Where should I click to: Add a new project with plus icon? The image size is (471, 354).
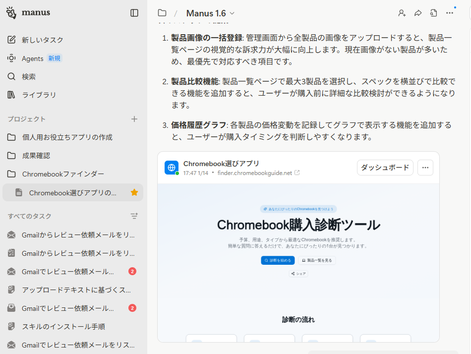[x=134, y=119]
